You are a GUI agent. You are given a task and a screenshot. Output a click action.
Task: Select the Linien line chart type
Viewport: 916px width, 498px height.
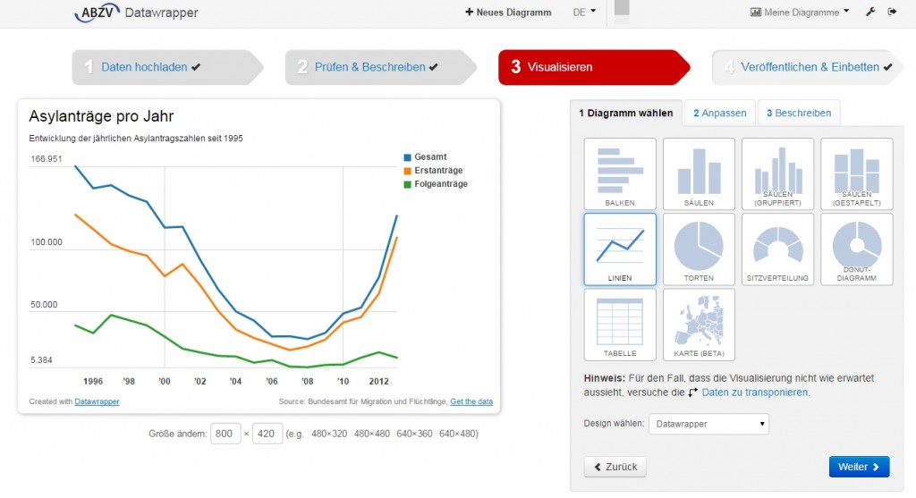[x=620, y=249]
